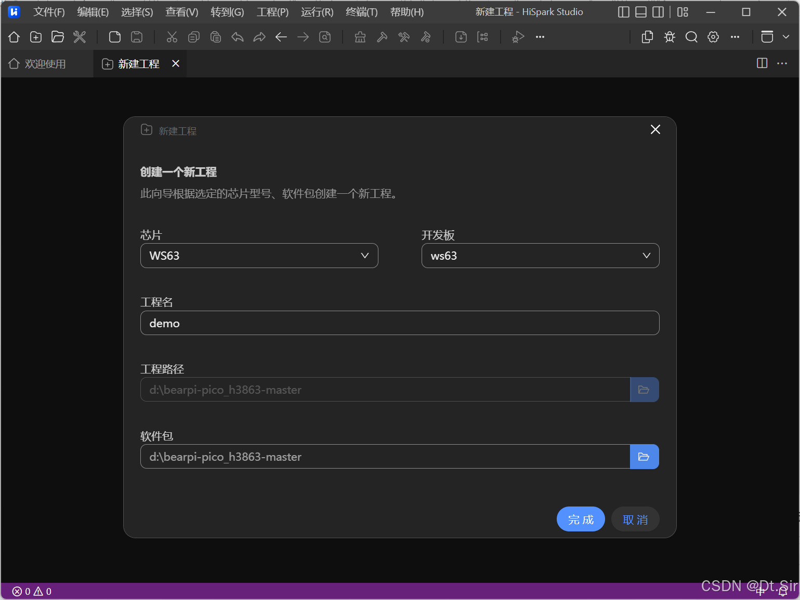The width and height of the screenshot is (800, 600).
Task: Open the 工程(P) menu
Action: [272, 12]
